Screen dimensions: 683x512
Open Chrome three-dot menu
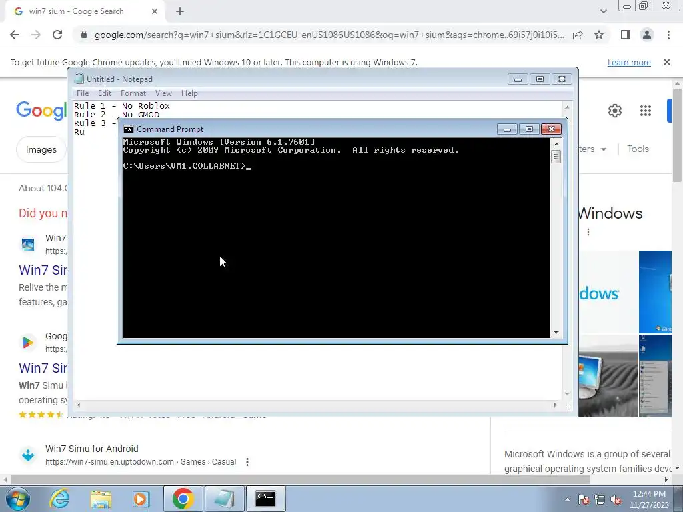[x=668, y=35]
